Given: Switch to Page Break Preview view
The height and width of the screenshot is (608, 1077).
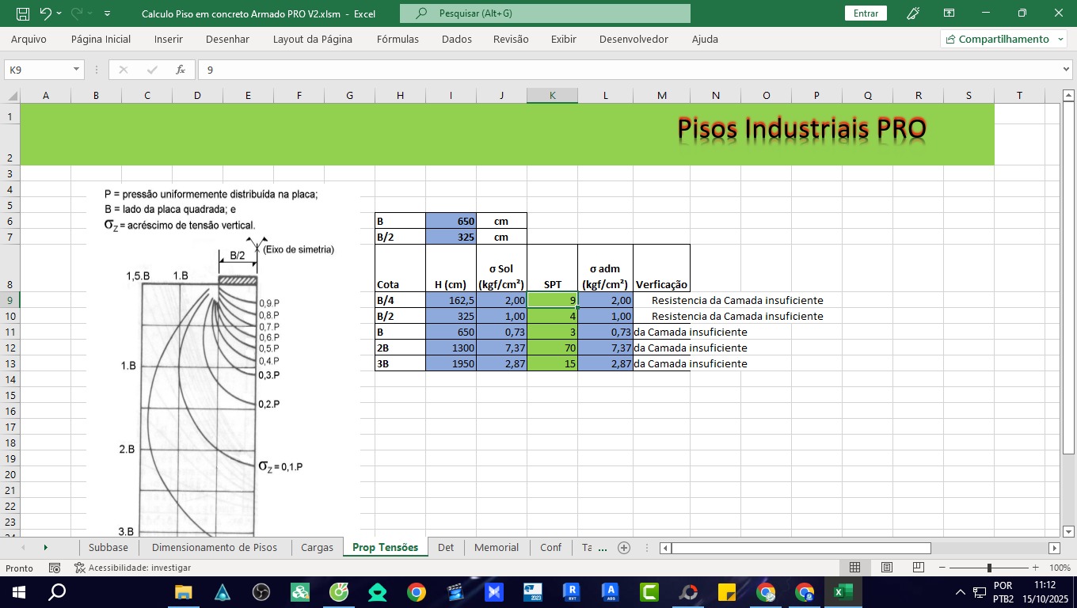Looking at the screenshot, I should coord(919,568).
